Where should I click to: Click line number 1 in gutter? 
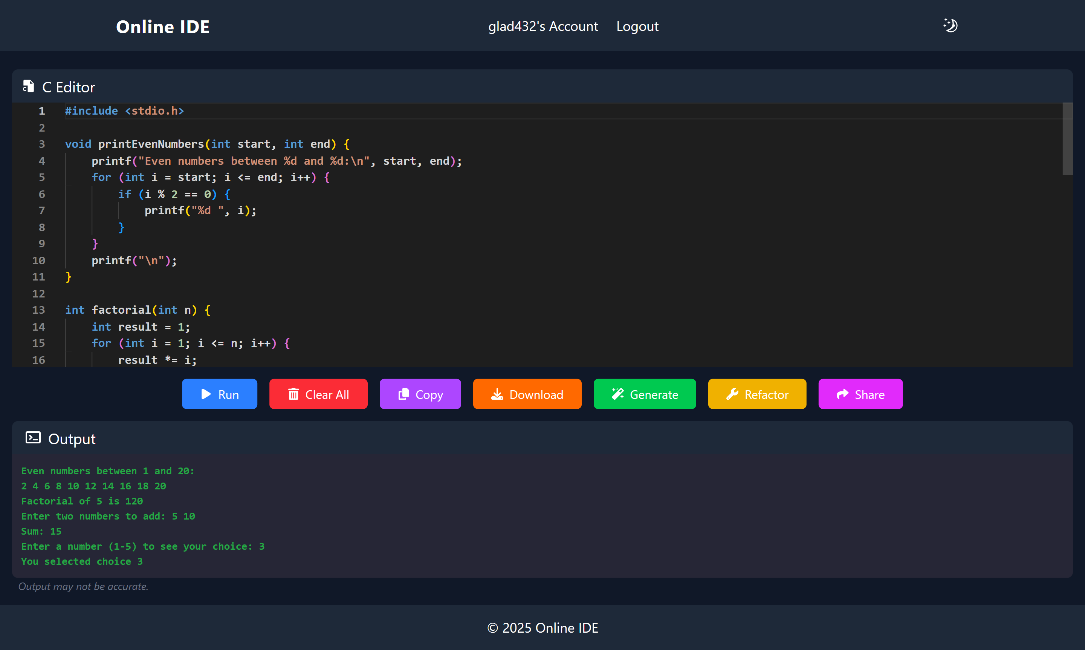(x=41, y=111)
